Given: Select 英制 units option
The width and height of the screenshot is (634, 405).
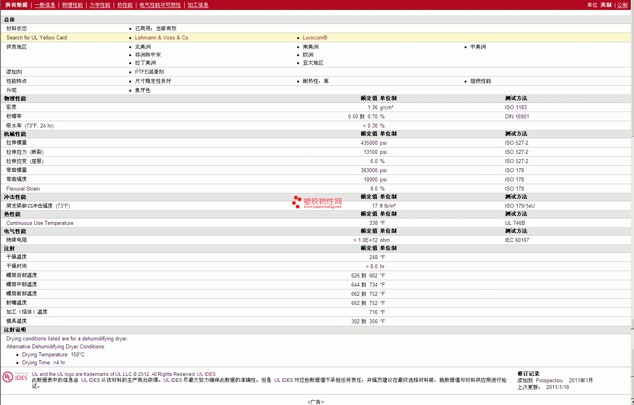Looking at the screenshot, I should click(x=606, y=5).
